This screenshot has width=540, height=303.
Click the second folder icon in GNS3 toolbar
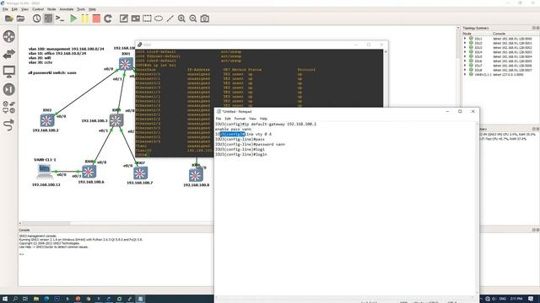click(x=20, y=19)
